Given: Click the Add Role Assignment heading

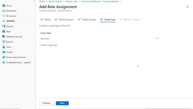Looking at the screenshot, I should [58, 7].
